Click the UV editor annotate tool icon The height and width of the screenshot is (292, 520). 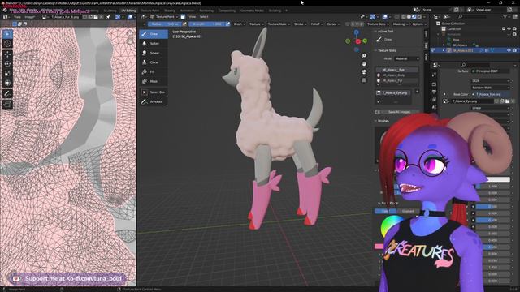[x=7, y=94]
